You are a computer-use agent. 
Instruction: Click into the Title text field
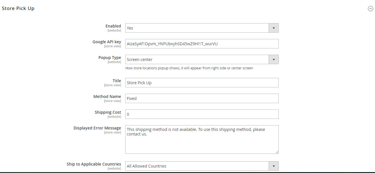point(202,83)
